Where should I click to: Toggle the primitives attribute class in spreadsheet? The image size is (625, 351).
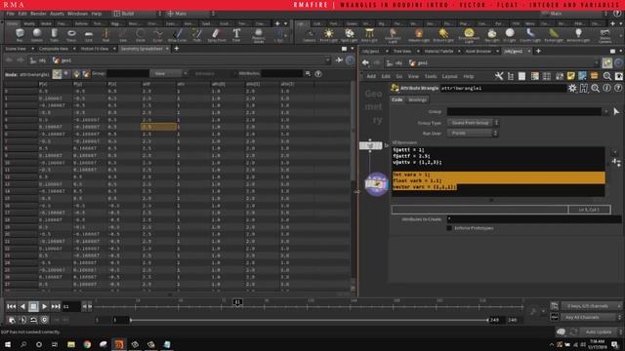point(76,74)
